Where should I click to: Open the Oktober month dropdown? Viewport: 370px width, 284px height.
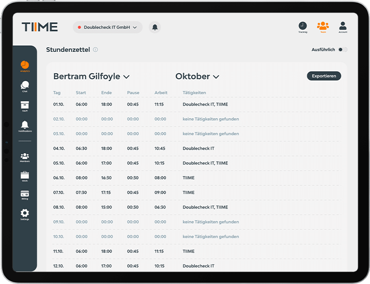197,76
